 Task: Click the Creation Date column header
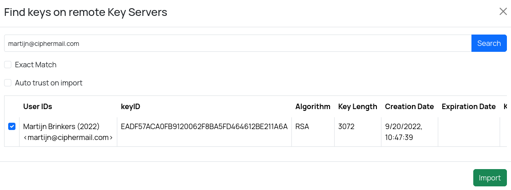click(x=409, y=106)
